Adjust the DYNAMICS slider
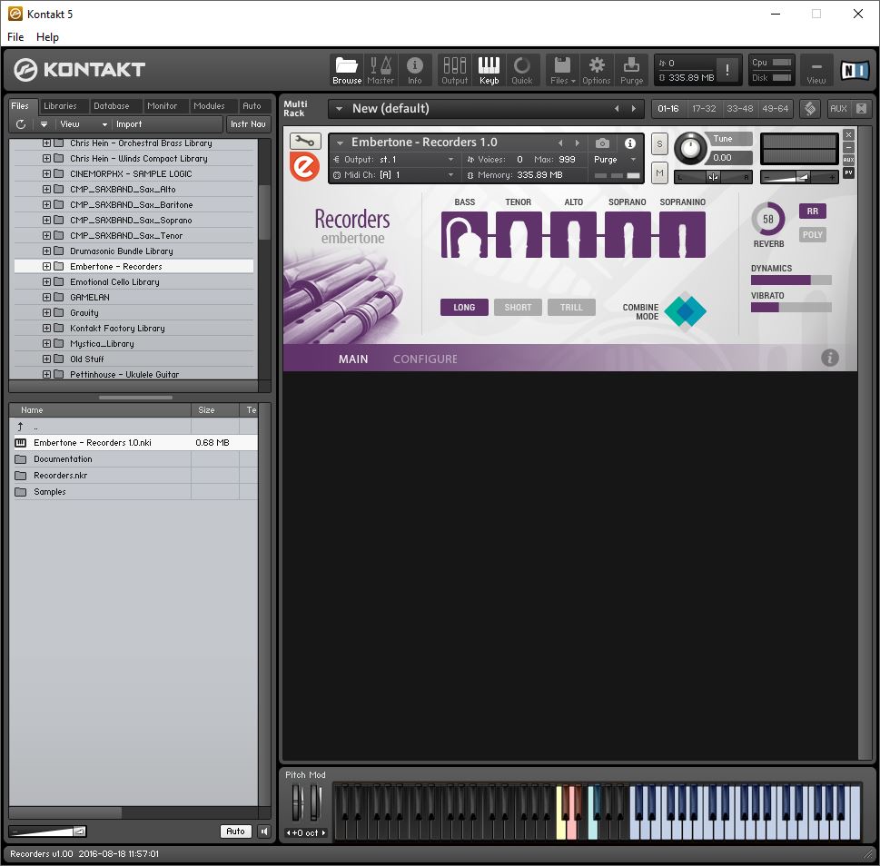880x866 pixels. [x=791, y=280]
